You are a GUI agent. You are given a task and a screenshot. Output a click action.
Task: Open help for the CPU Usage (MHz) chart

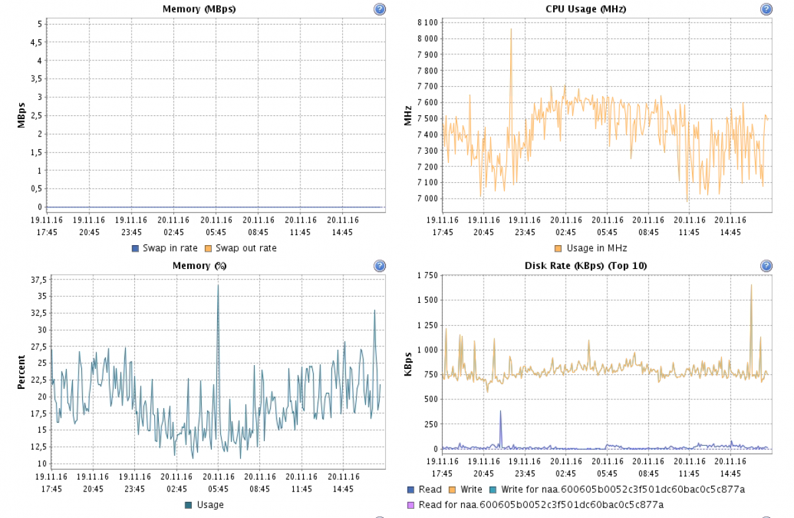point(766,9)
